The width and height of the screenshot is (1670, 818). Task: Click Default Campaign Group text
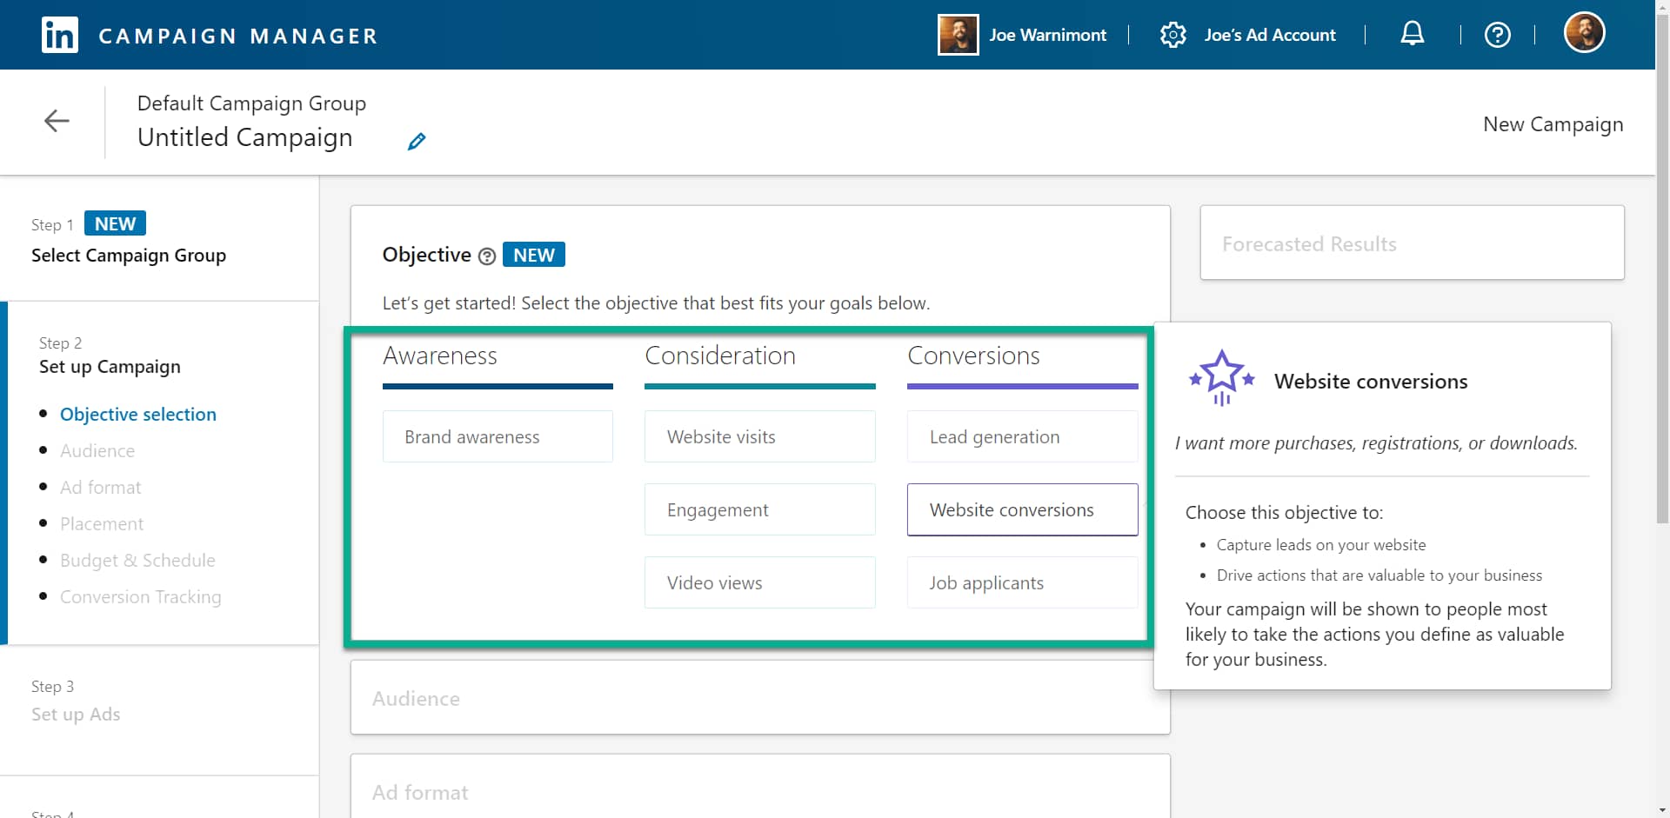click(251, 103)
